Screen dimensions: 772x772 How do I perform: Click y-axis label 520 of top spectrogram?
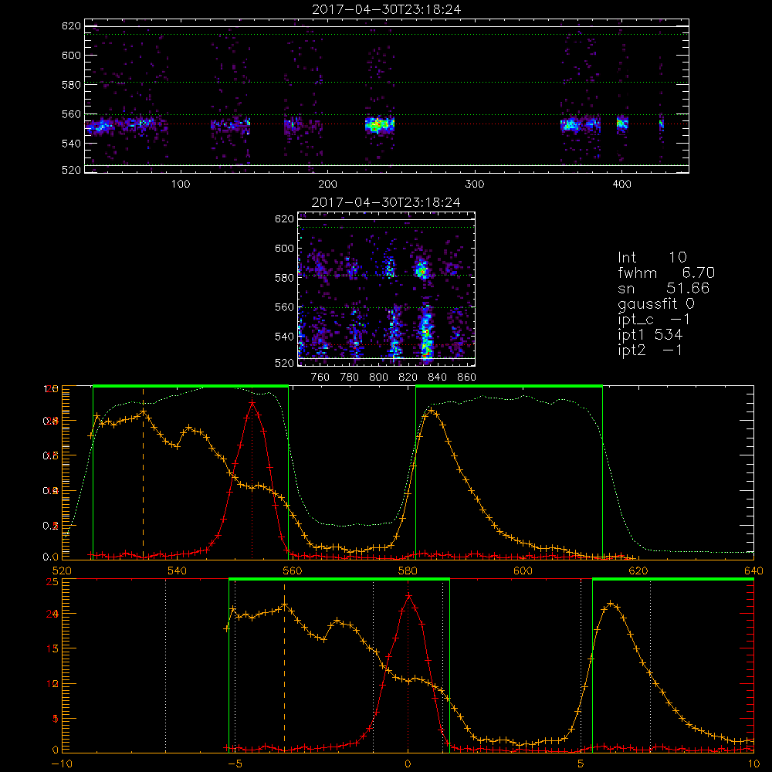pyautogui.click(x=71, y=170)
